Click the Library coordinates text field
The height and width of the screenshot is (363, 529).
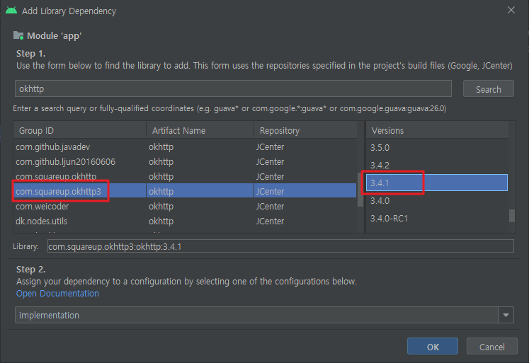(x=280, y=246)
